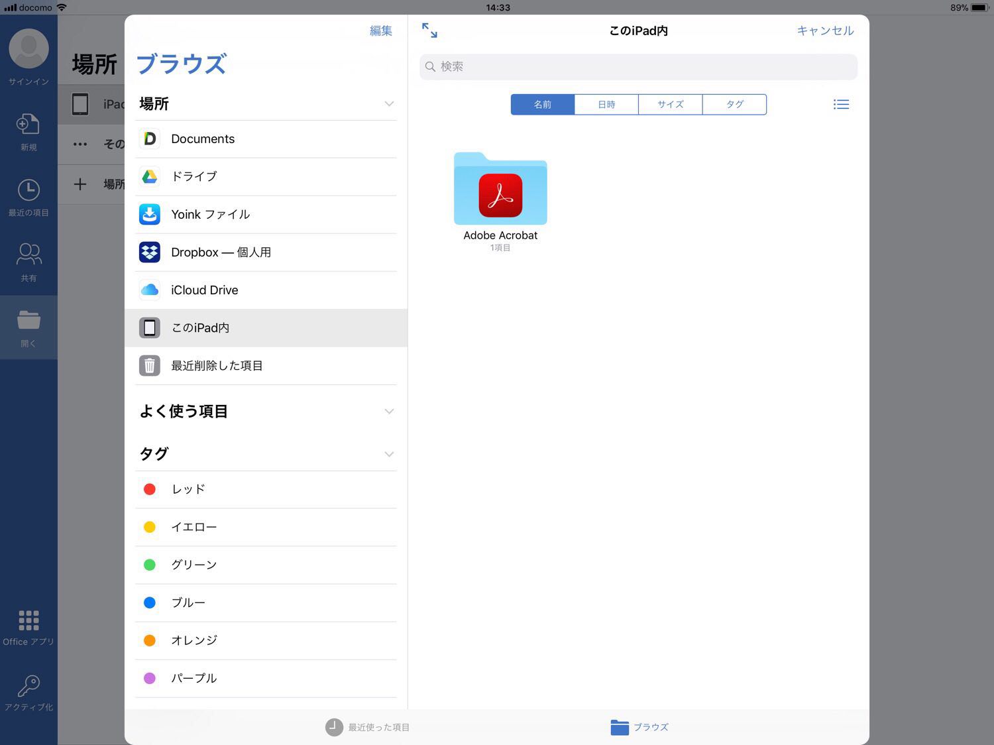Choose the Dropbox personal location
Screen dimensions: 994x745
click(x=221, y=253)
